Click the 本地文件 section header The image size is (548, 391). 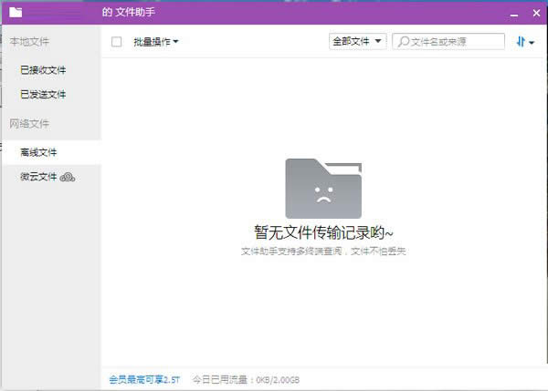pyautogui.click(x=29, y=42)
